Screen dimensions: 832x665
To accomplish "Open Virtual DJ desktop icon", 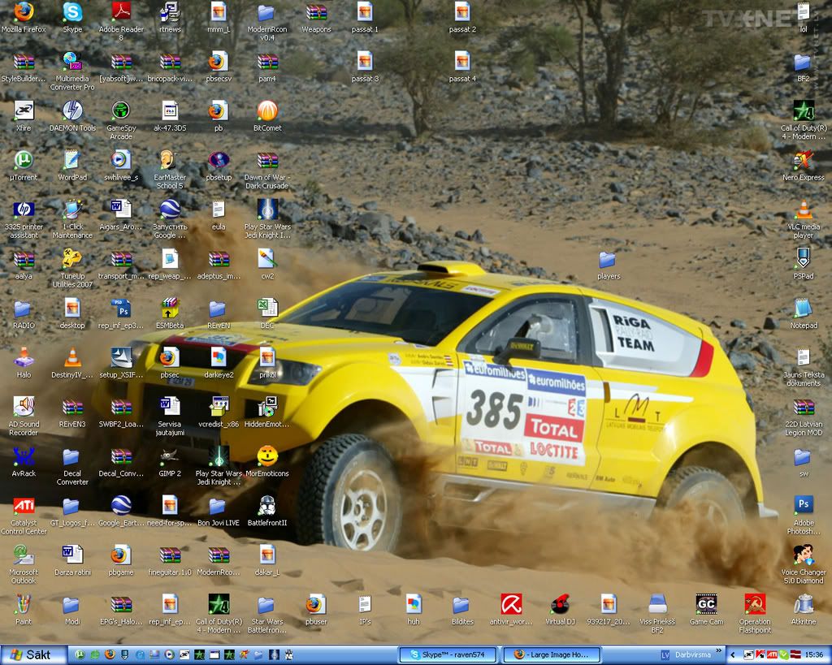I will (x=560, y=609).
